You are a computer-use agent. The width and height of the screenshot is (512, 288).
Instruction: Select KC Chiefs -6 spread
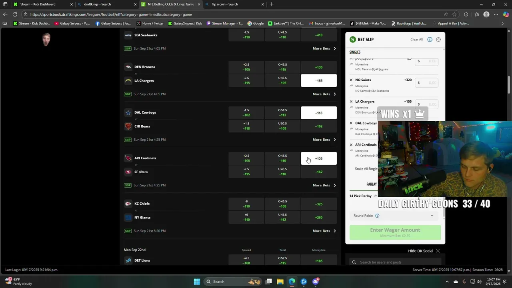point(246,204)
